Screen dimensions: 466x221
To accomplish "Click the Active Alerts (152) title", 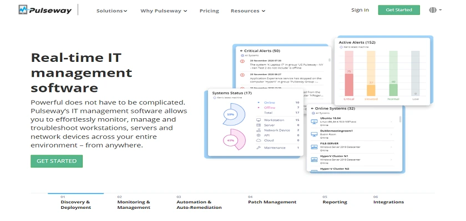I will pyautogui.click(x=357, y=43).
